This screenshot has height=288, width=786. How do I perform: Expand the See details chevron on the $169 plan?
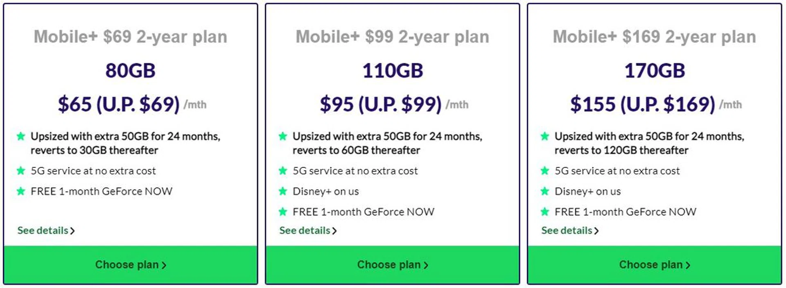[x=597, y=231]
